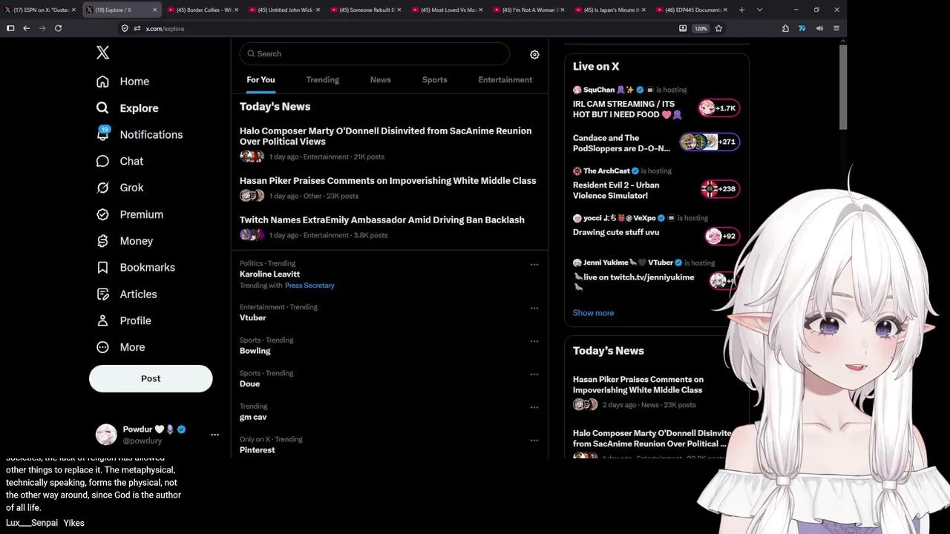
Task: Open more options for Bowling trend
Action: [x=534, y=342]
